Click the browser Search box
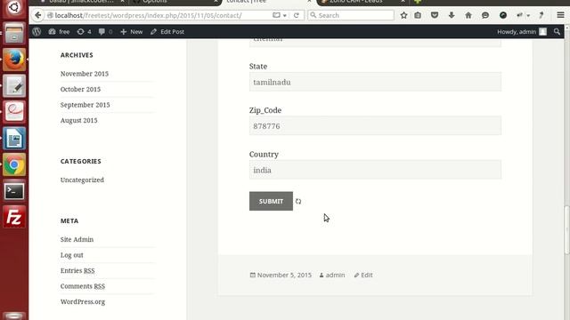 click(351, 15)
